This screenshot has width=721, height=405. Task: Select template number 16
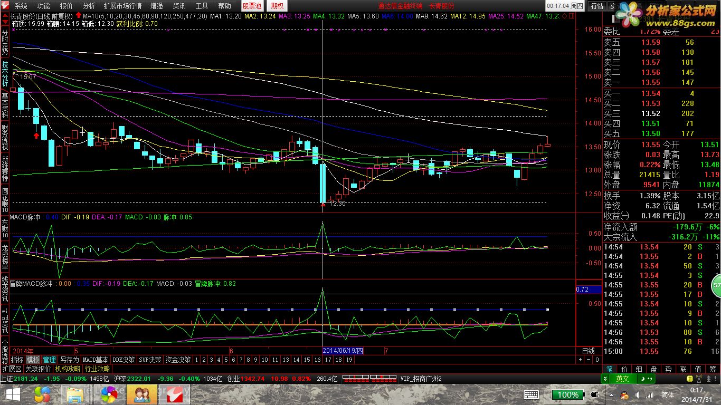coord(317,360)
